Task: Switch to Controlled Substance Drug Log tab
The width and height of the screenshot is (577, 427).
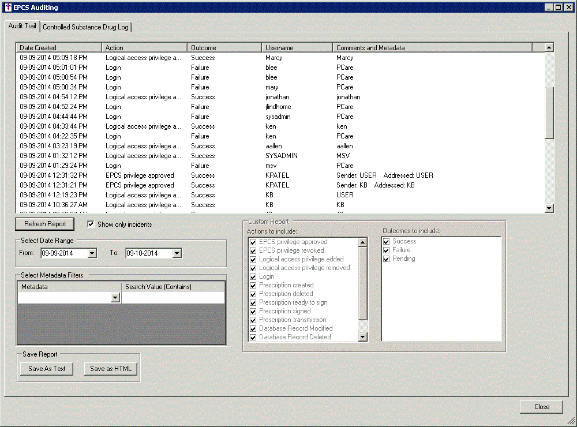Action: point(86,27)
